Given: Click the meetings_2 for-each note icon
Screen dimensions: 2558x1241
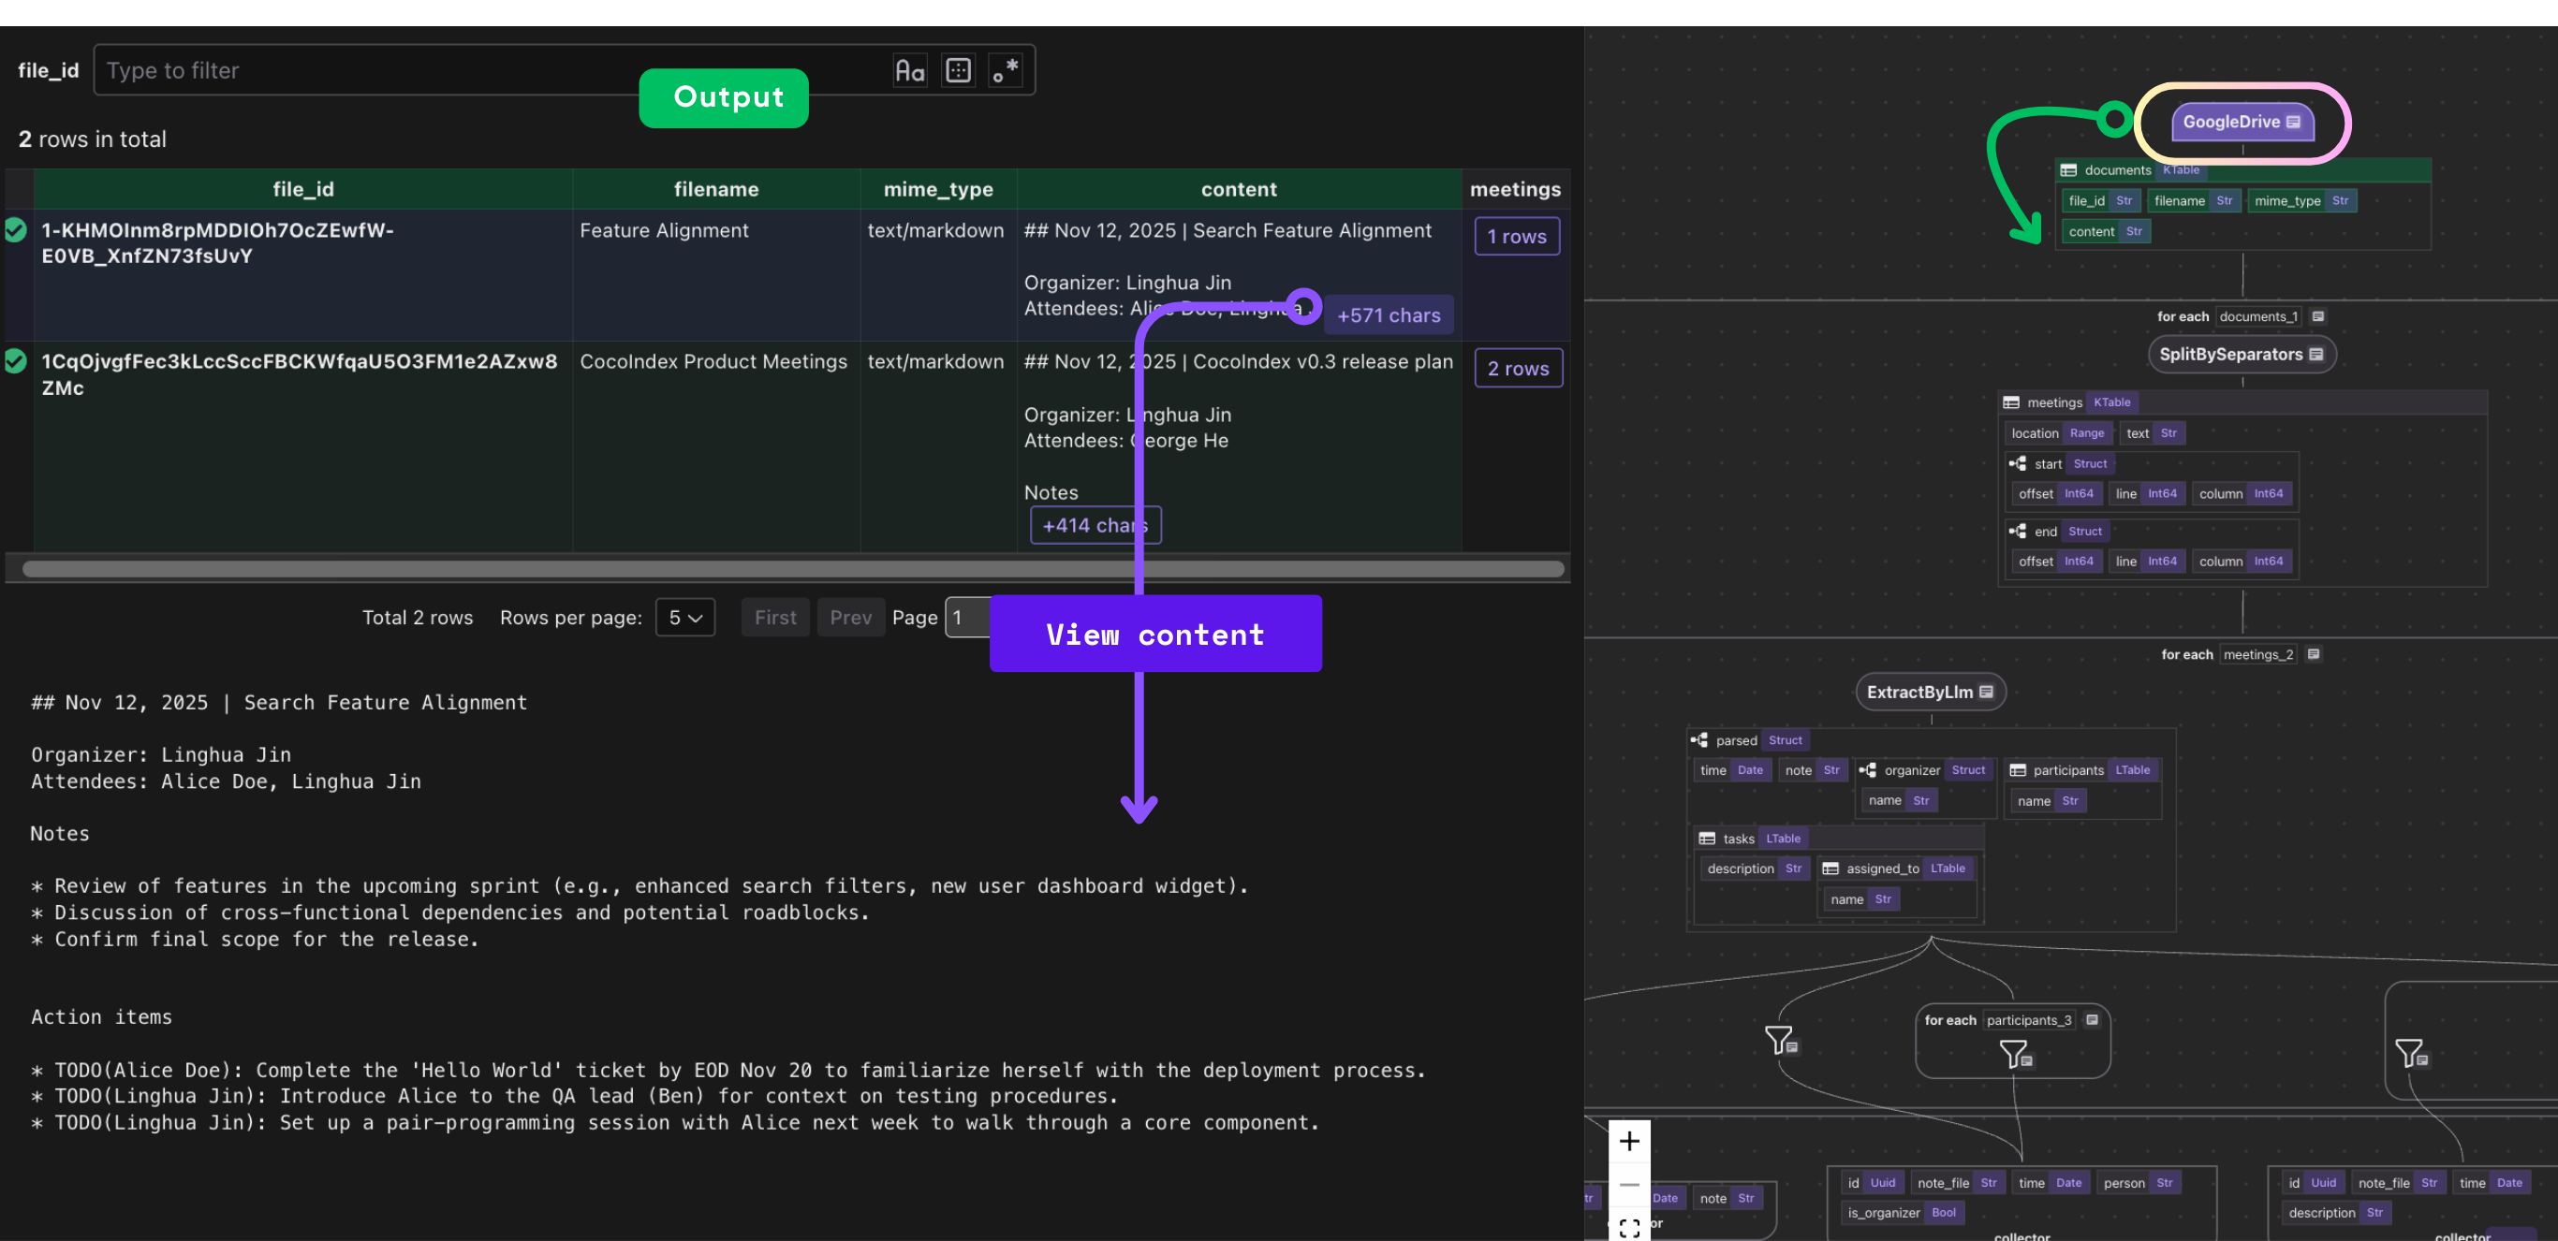Looking at the screenshot, I should click(x=2313, y=654).
